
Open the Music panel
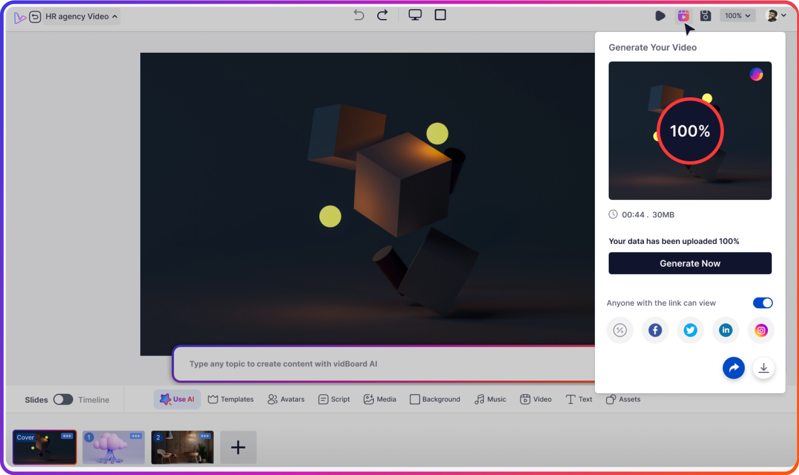[480, 399]
